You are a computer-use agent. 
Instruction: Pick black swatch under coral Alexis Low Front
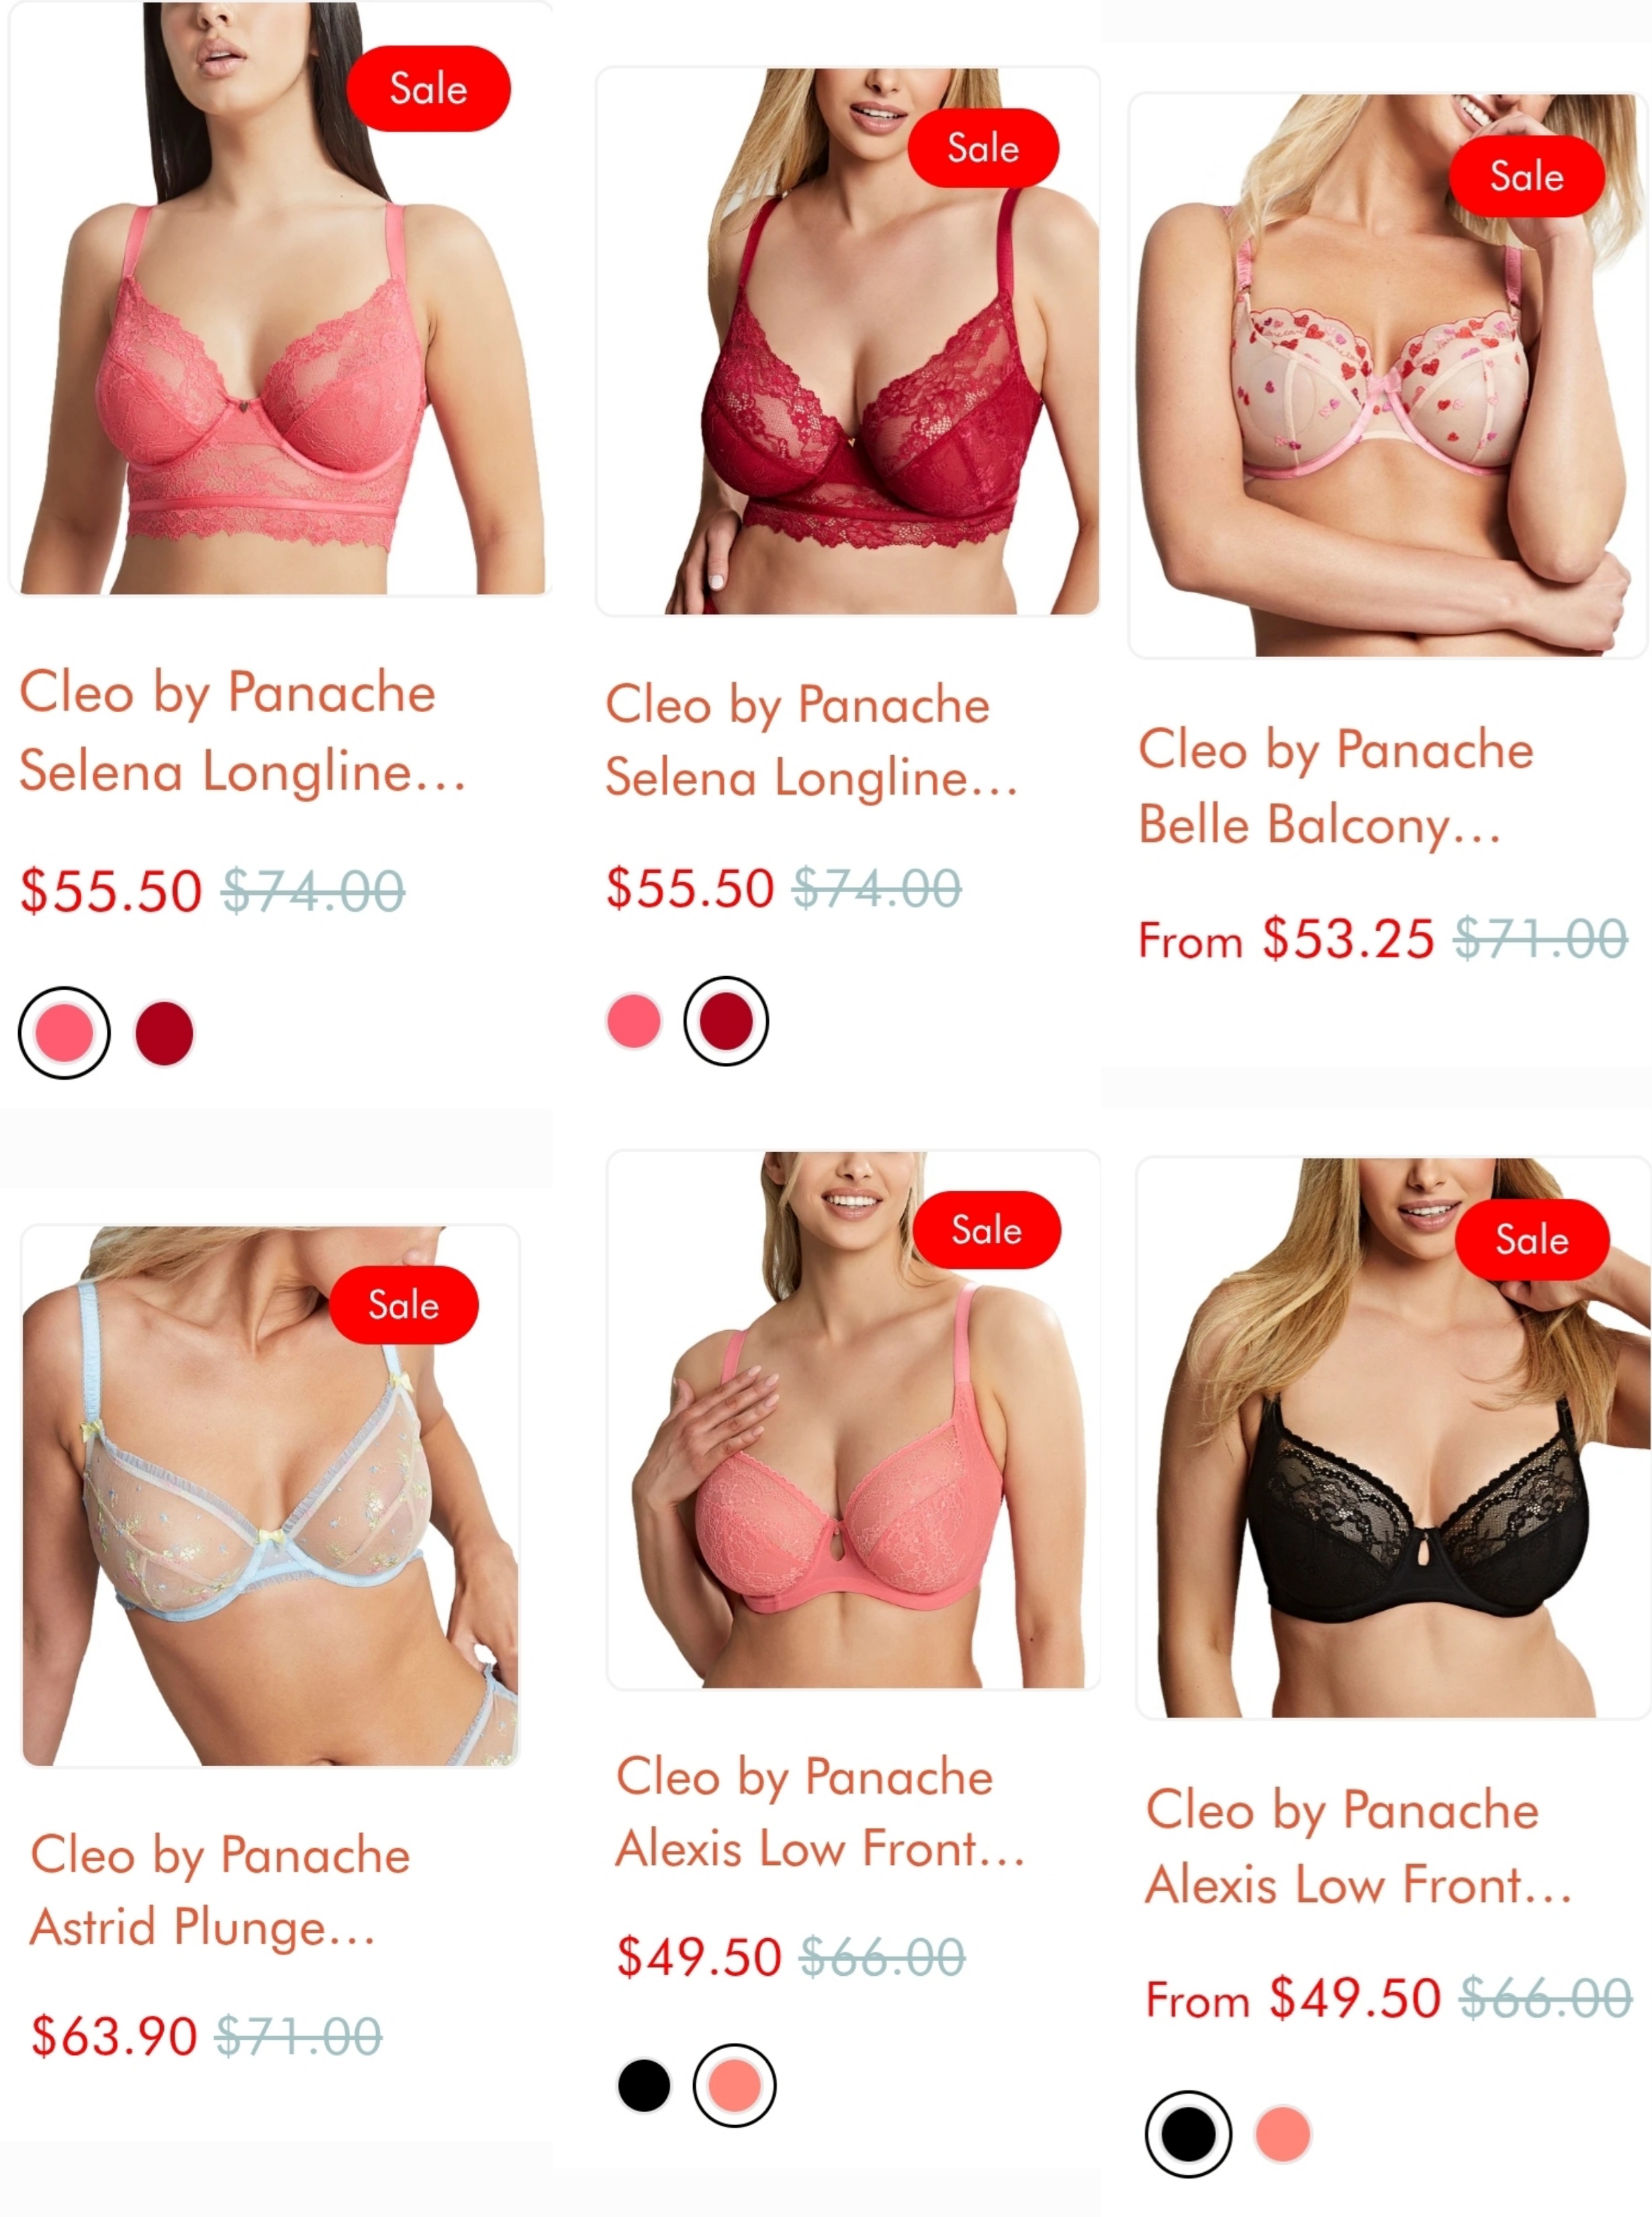pyautogui.click(x=644, y=2085)
